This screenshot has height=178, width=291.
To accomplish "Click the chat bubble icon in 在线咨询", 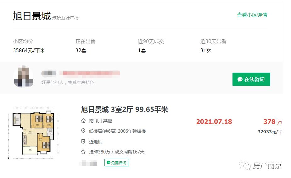I will [x=240, y=80].
